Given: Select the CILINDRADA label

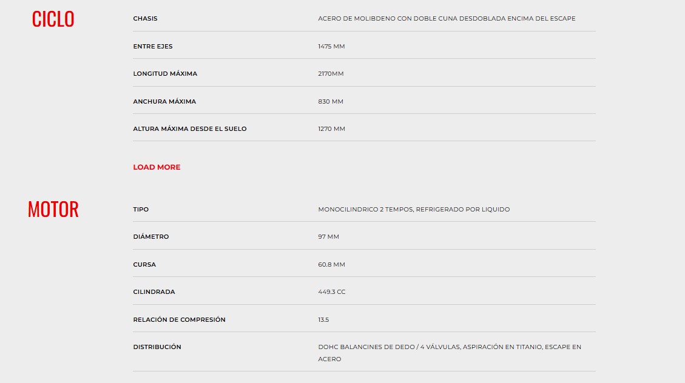Looking at the screenshot, I should click(x=154, y=292).
